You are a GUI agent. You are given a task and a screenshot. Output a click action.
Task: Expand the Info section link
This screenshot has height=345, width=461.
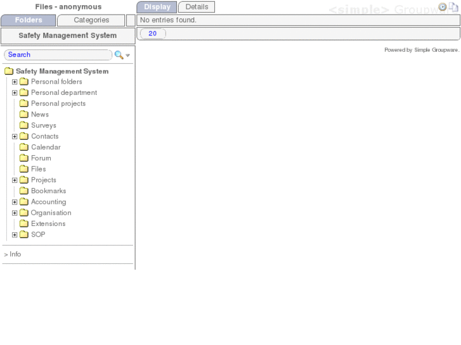click(12, 254)
